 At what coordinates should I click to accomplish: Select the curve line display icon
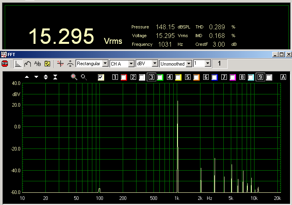coord(28,63)
